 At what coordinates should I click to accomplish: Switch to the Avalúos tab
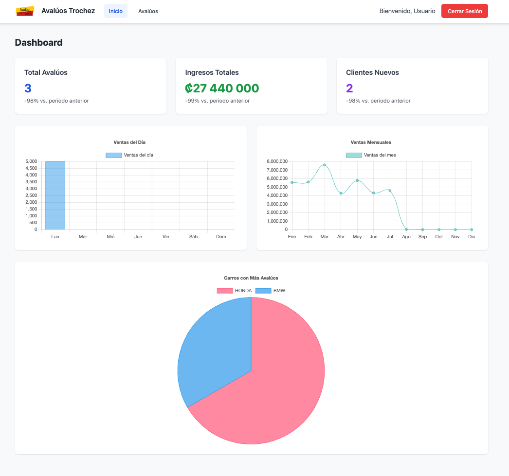point(148,11)
